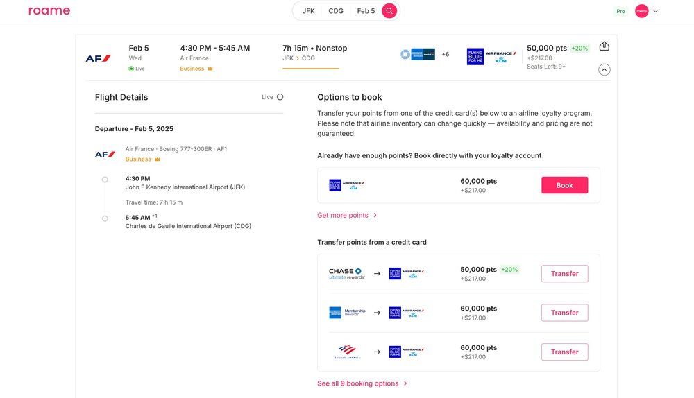Click Transfer for Chase Ultimate Rewards

tap(564, 274)
